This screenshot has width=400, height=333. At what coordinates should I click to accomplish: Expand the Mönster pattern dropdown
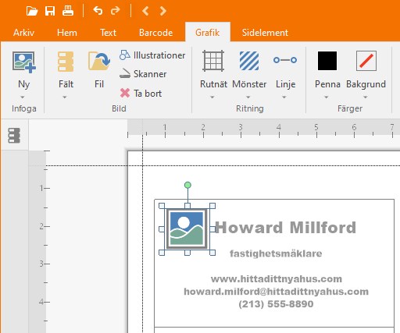coord(248,97)
